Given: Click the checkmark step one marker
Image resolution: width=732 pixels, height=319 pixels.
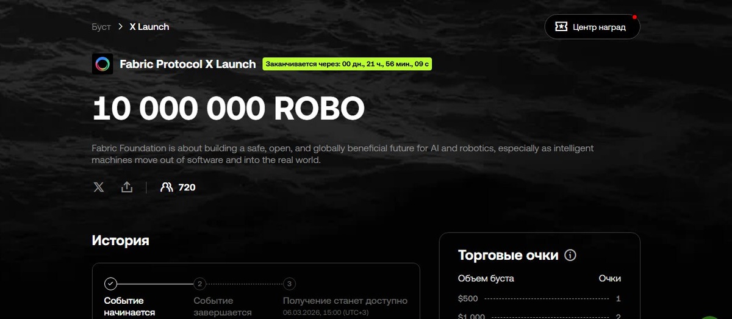Looking at the screenshot, I should click(x=110, y=284).
